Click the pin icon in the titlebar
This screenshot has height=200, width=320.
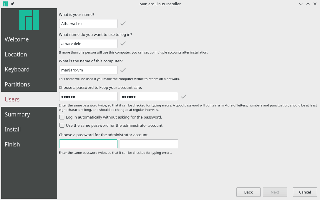(x=12, y=4)
